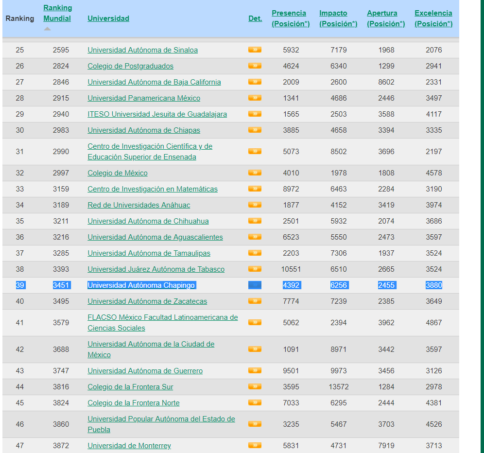Sort by Presencia (Posición*) header
Screen dimensions: 484x453
pos(291,18)
